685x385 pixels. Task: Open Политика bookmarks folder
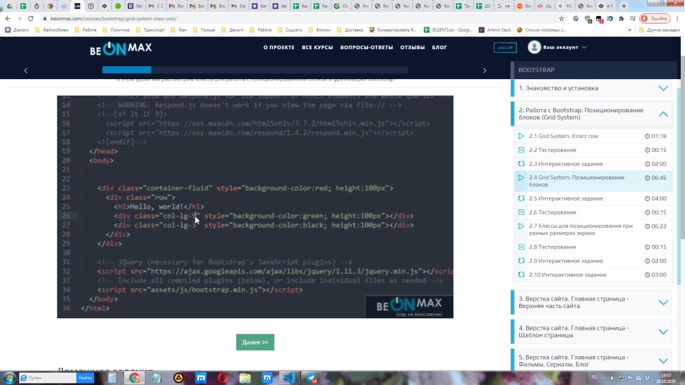point(116,30)
